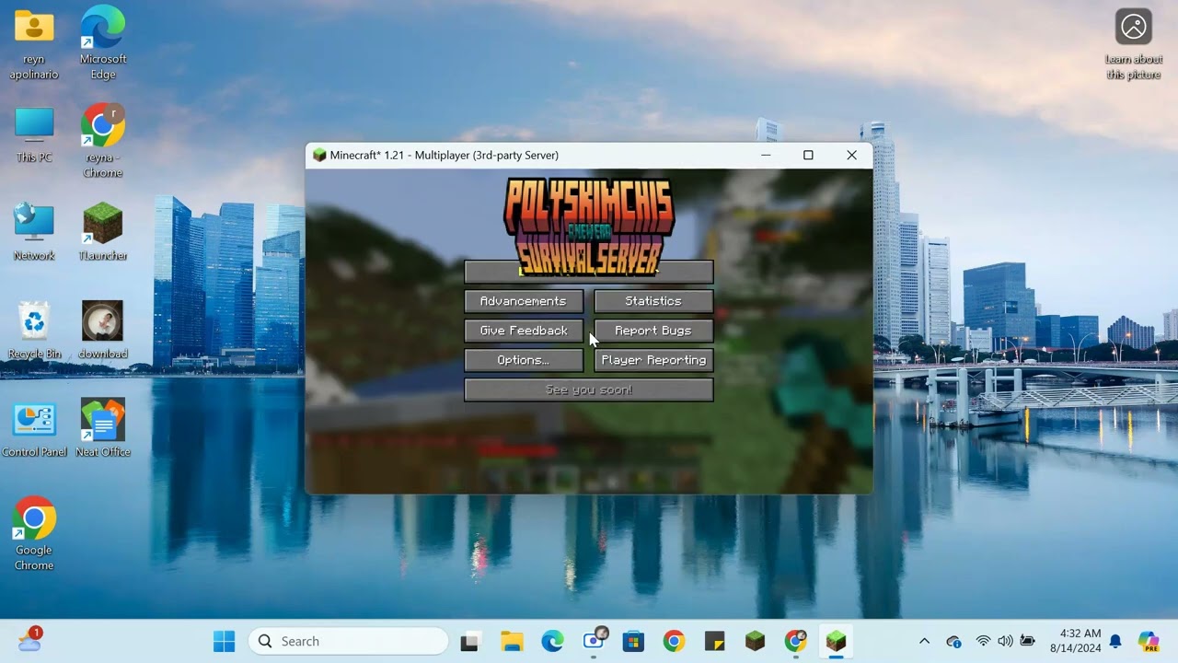Open the weather widget on the taskbar
The width and height of the screenshot is (1178, 663).
(x=29, y=639)
